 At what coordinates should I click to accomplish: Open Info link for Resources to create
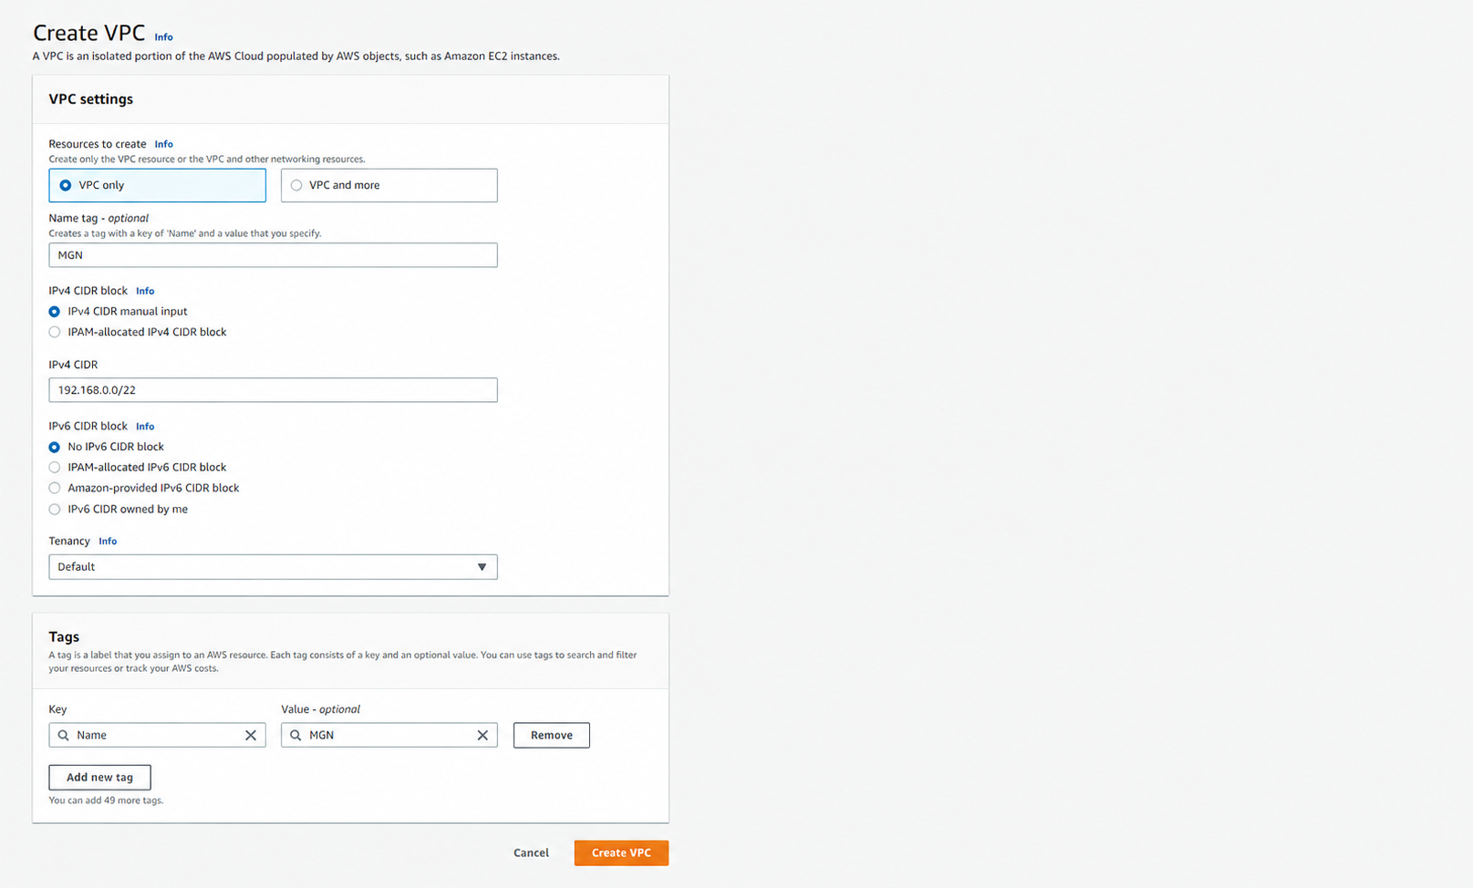(x=163, y=144)
